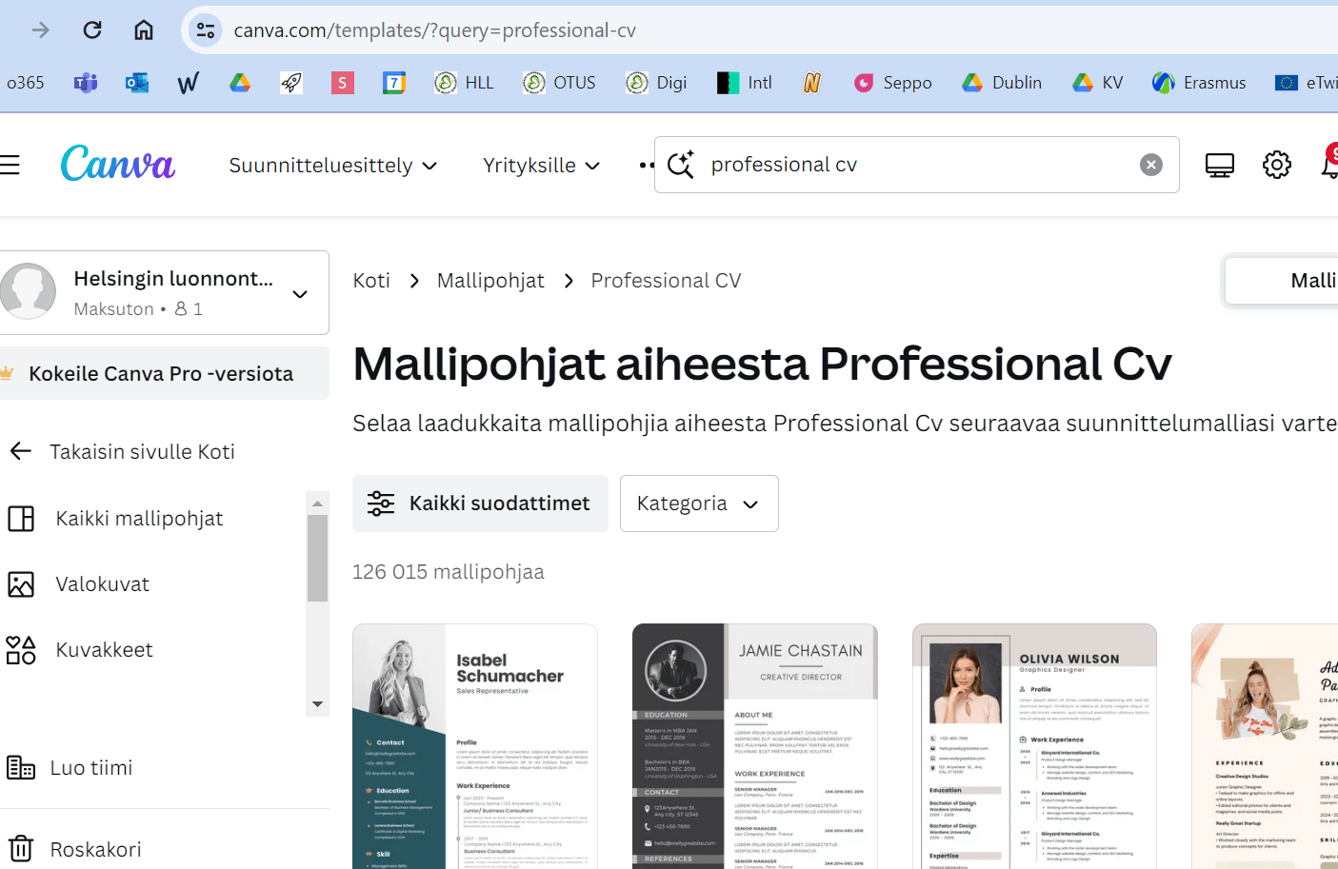Open the Microsoft Teams bookmark icon

[x=86, y=83]
